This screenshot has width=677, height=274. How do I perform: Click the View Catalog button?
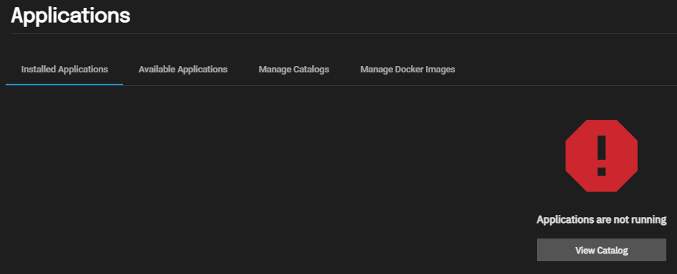(x=602, y=250)
